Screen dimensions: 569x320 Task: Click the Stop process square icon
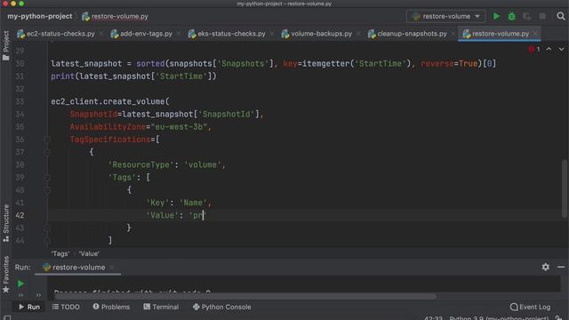542,16
